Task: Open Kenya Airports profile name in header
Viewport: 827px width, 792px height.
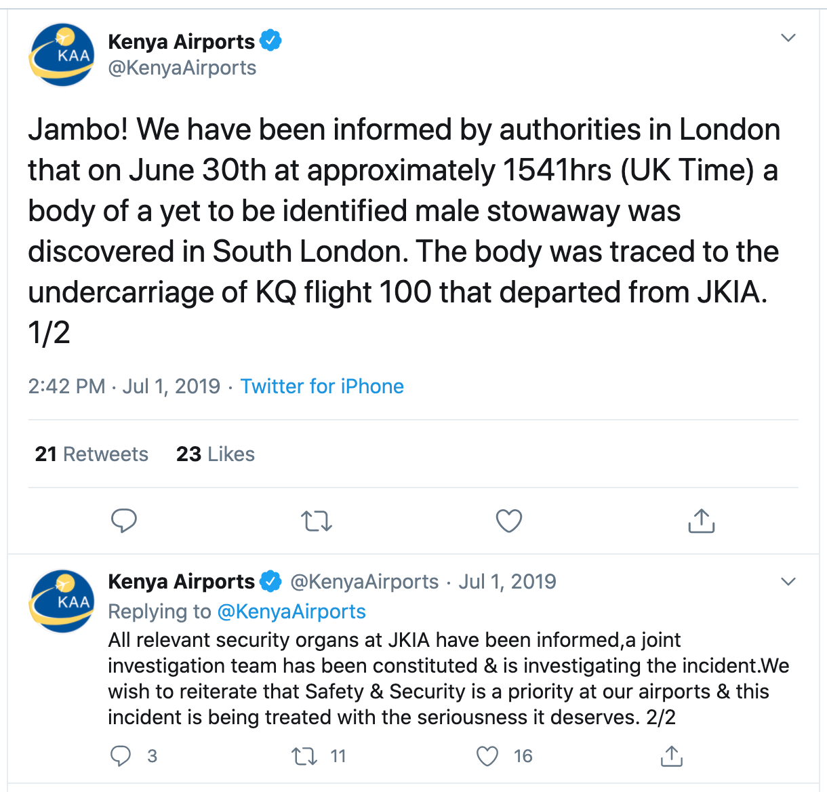Action: click(x=181, y=42)
